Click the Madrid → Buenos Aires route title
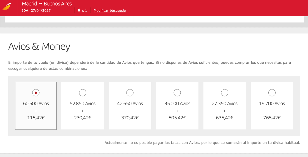 coord(47,4)
